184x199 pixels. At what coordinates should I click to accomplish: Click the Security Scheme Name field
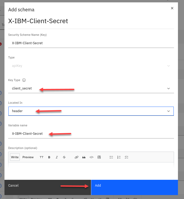click(91, 43)
